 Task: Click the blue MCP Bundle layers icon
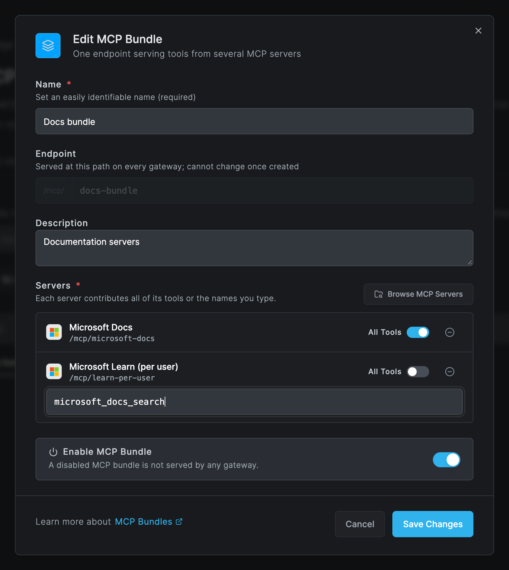(x=48, y=46)
